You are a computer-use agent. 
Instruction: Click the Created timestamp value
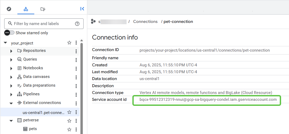coord(168,65)
